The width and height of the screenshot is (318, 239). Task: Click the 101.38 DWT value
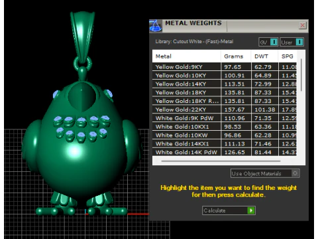click(264, 110)
